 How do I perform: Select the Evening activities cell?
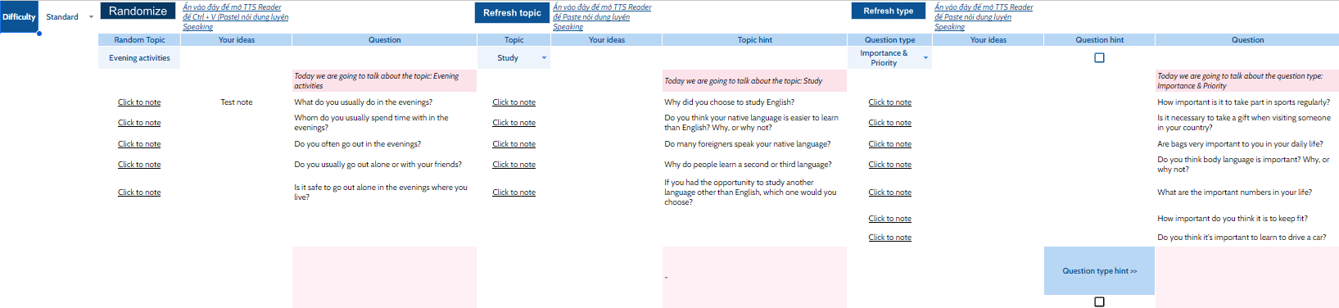click(139, 58)
